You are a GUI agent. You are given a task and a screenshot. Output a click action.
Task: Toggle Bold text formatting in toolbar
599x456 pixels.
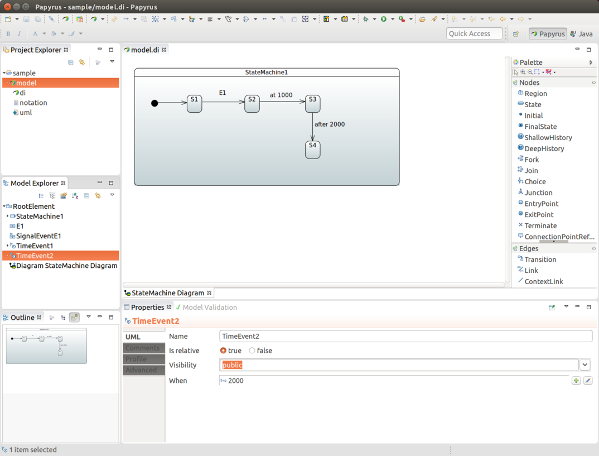pyautogui.click(x=8, y=33)
